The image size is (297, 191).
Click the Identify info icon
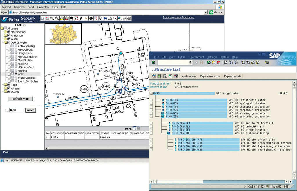(x=91, y=18)
